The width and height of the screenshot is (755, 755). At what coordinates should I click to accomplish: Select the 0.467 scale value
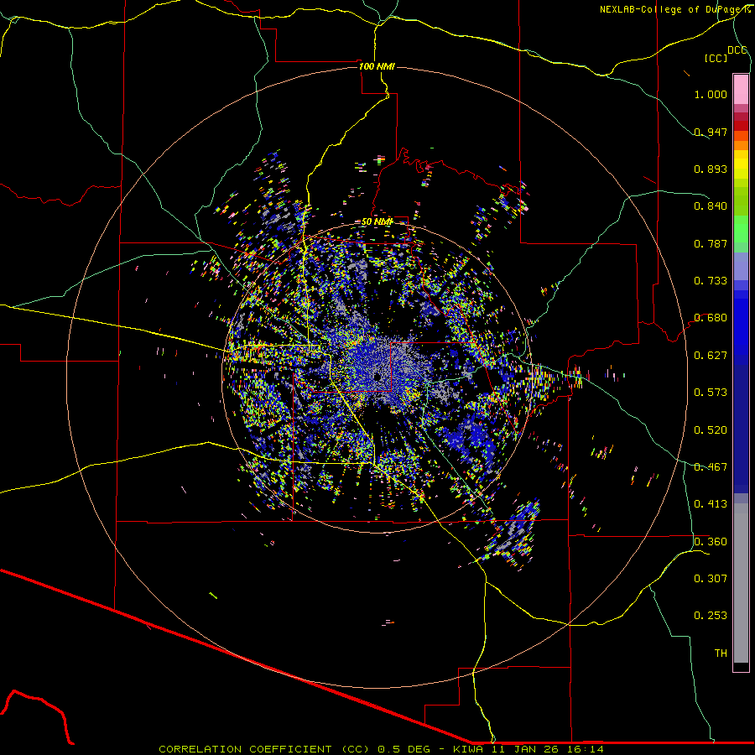[711, 467]
